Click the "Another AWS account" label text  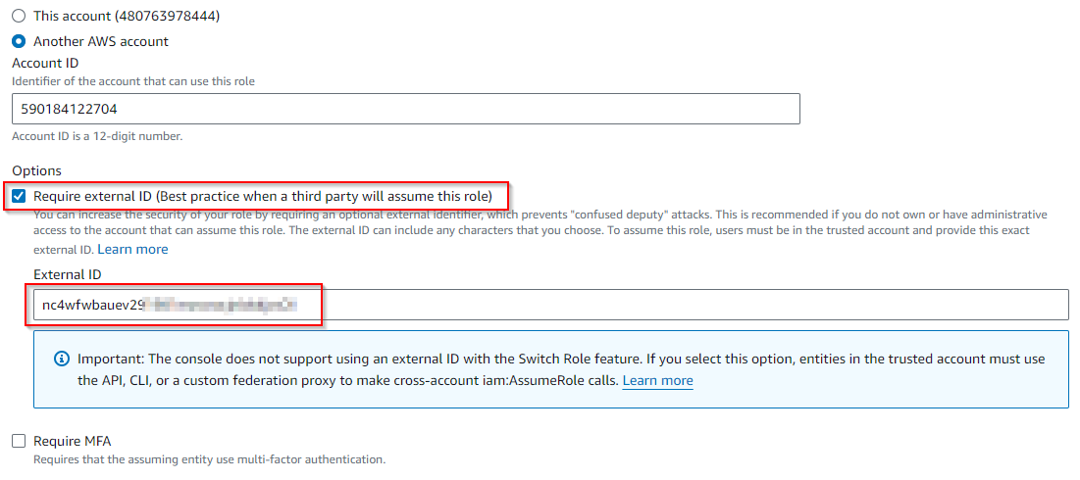(x=101, y=42)
